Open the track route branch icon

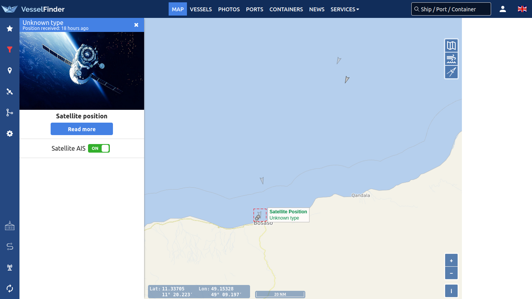click(10, 113)
